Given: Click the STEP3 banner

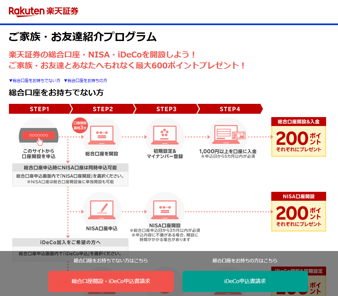Looking at the screenshot, I should coord(166,109).
